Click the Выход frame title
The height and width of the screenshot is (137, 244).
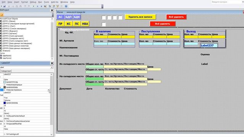point(191,31)
